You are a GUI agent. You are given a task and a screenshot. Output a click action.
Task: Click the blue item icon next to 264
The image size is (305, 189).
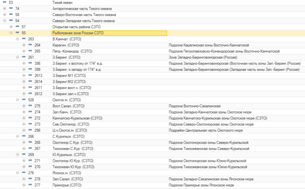[30, 45]
